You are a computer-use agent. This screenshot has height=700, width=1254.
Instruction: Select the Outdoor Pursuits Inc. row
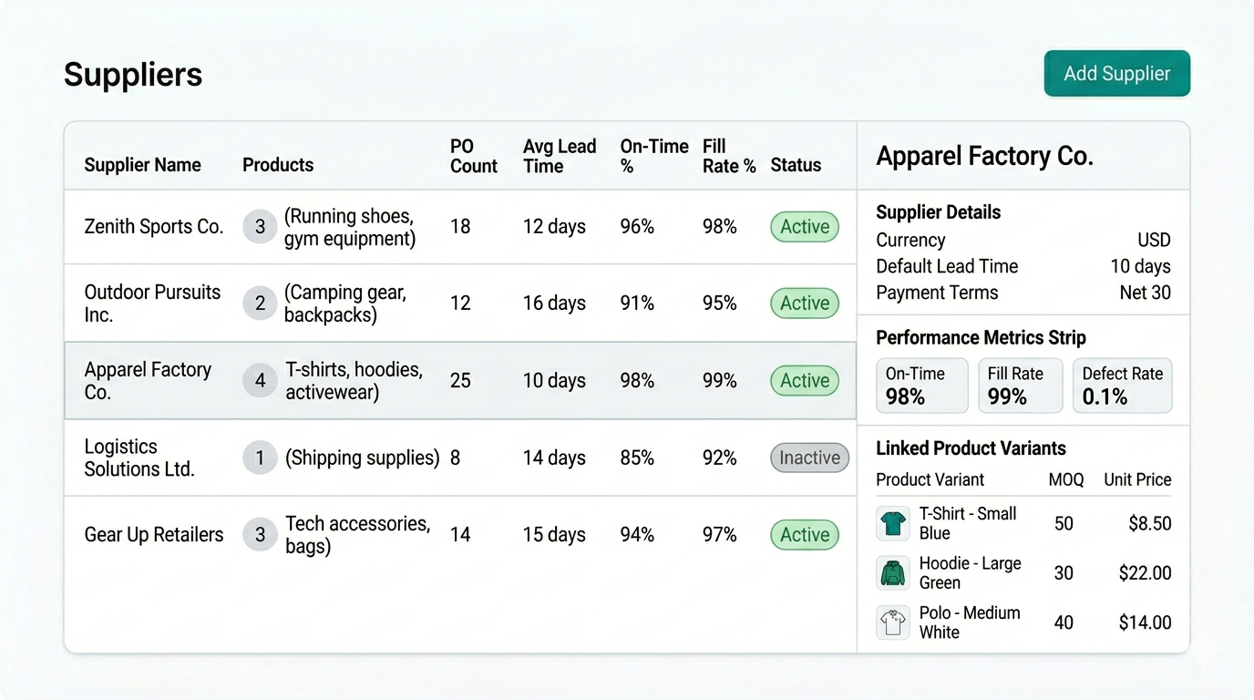[152, 304]
